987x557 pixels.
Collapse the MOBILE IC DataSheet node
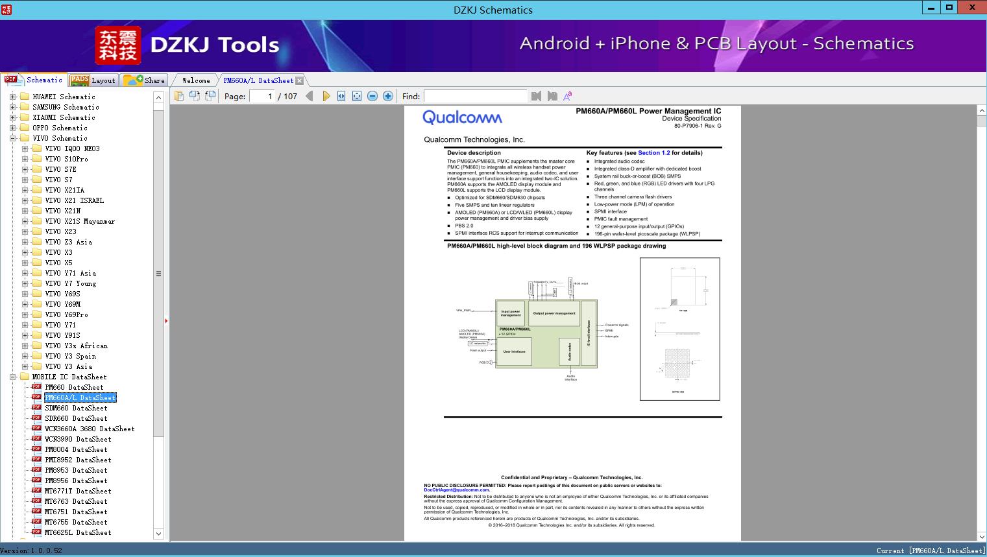coord(12,377)
